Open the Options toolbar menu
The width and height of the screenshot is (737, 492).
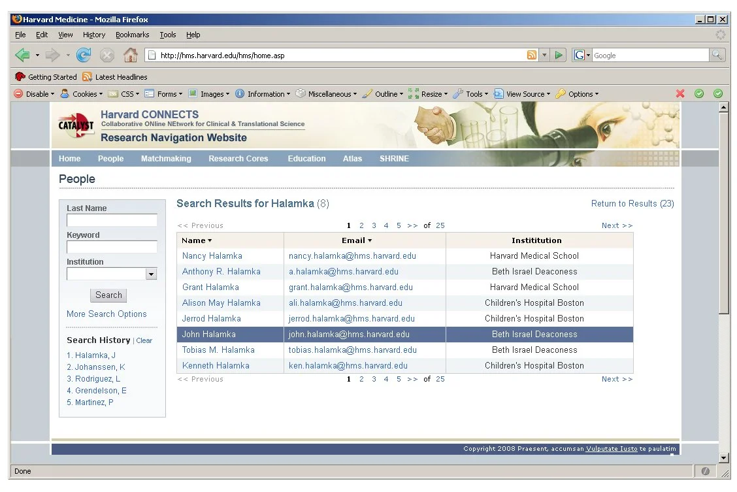point(577,94)
